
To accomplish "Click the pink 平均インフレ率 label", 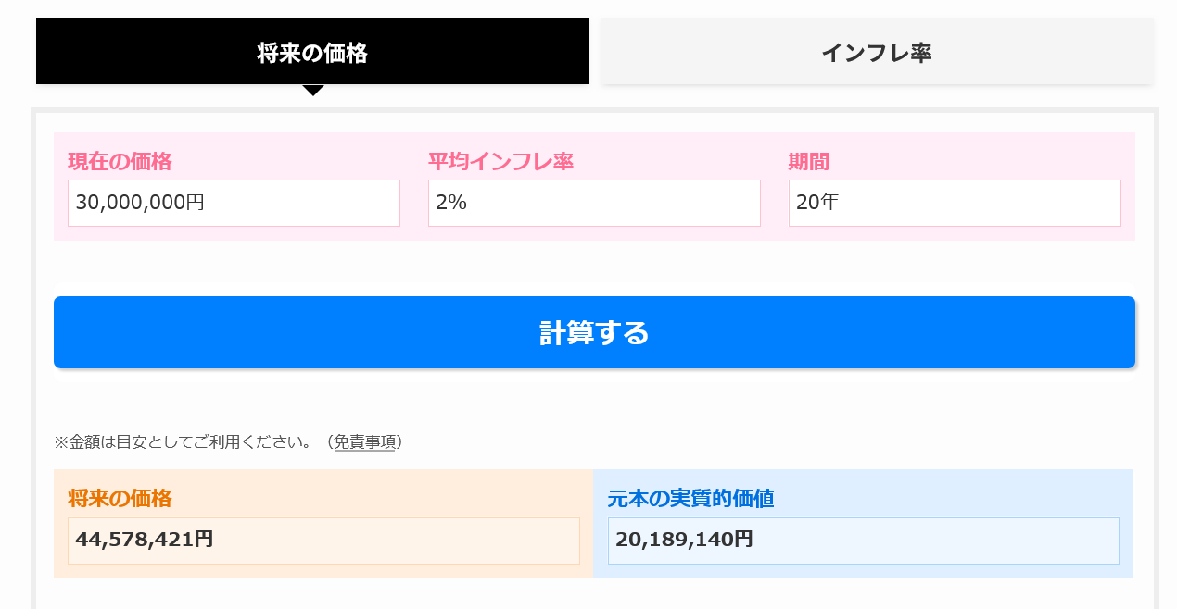I will coord(500,162).
